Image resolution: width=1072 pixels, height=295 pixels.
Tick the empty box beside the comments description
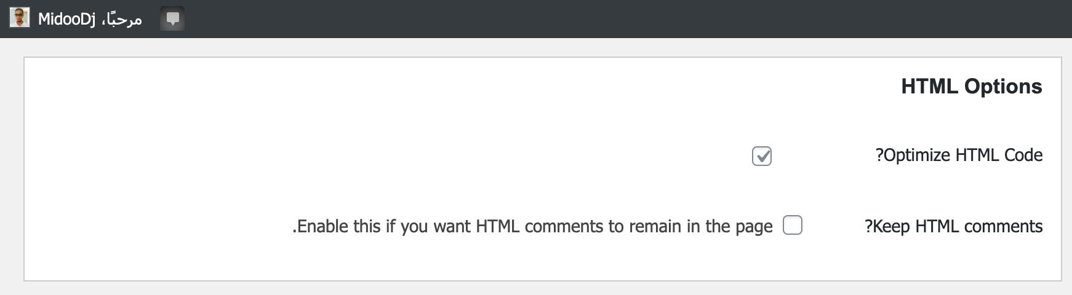[792, 226]
